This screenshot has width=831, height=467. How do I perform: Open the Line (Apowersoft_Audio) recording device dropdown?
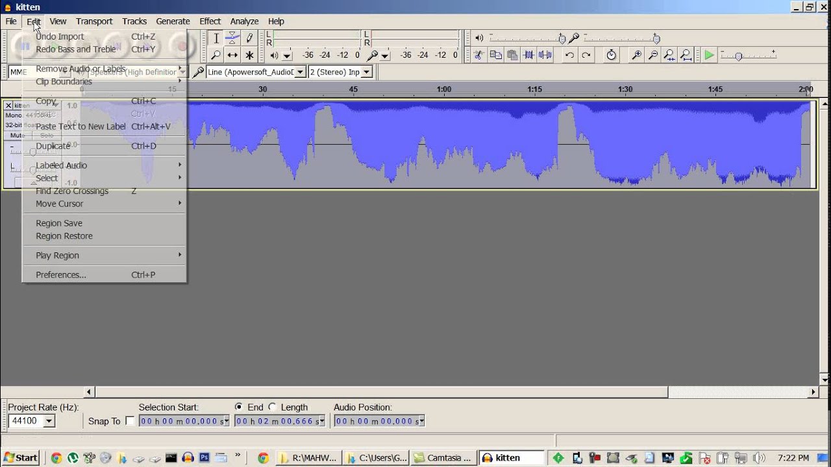(300, 72)
